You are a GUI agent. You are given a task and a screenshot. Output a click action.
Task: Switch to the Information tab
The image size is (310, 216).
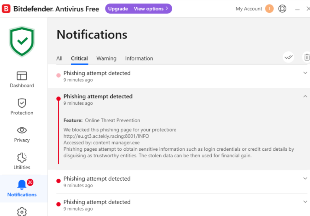139,58
